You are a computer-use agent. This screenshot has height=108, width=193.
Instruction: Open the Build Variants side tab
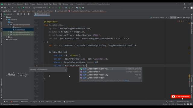1,93
